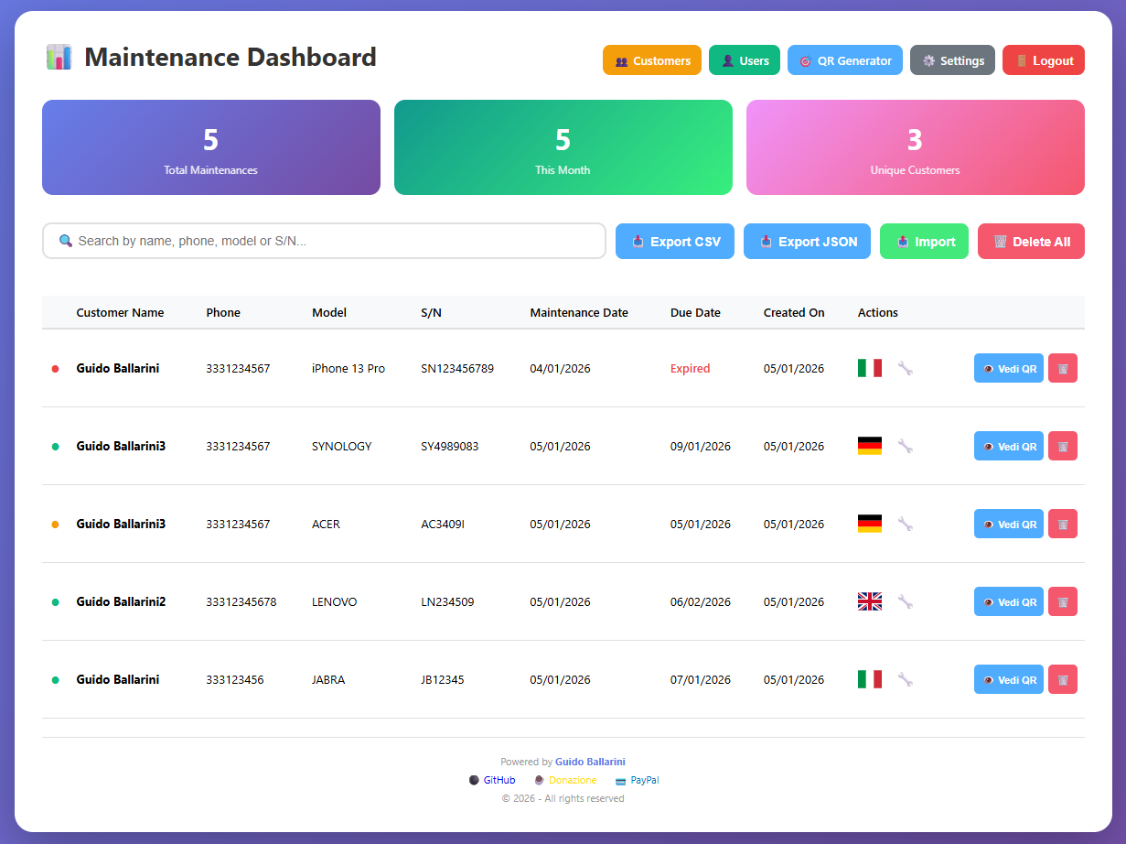Viewport: 1126px width, 844px height.
Task: Click the Due Date column header
Action: (x=695, y=312)
